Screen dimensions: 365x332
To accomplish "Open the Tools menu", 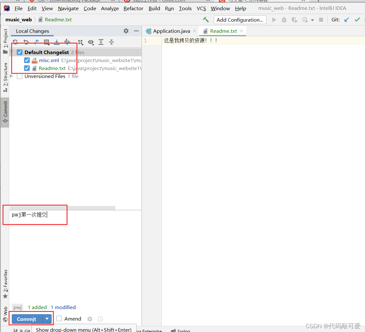I will 185,9.
